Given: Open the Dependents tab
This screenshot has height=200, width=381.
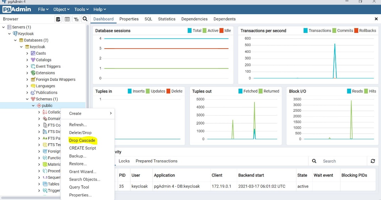Looking at the screenshot, I should (x=225, y=19).
